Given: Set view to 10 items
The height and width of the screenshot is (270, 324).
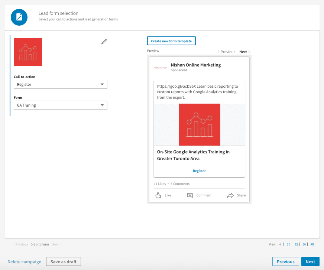Looking at the screenshot, I should (288, 244).
